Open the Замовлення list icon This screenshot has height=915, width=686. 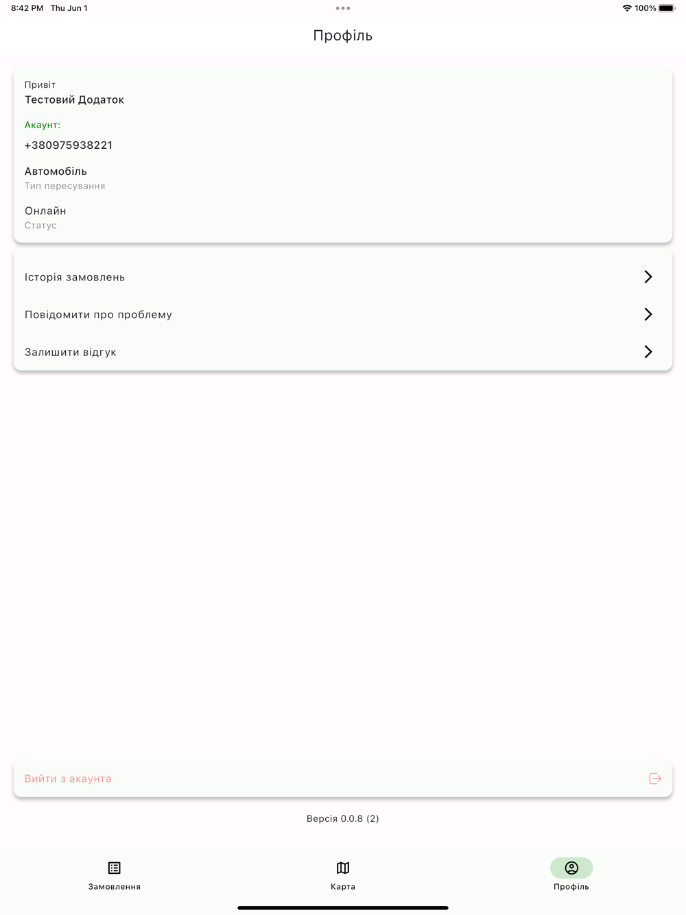pos(114,868)
